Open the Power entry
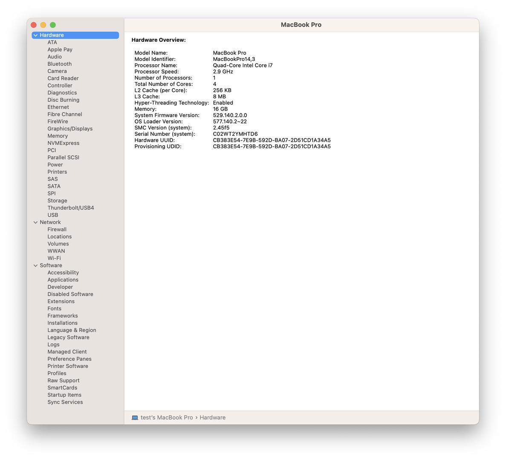The image size is (506, 460). 55,165
